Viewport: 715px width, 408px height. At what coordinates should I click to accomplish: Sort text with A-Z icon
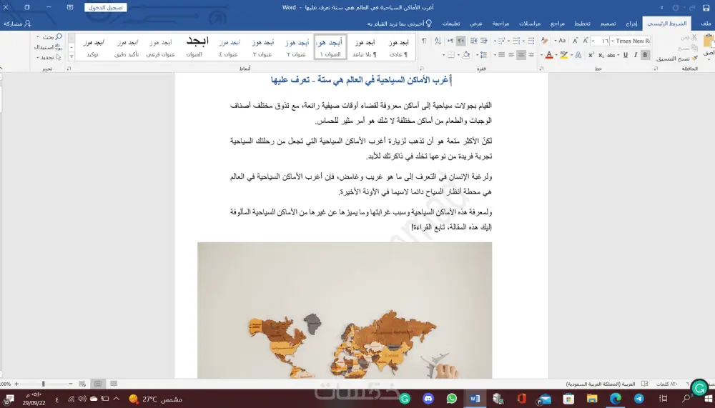(438, 41)
